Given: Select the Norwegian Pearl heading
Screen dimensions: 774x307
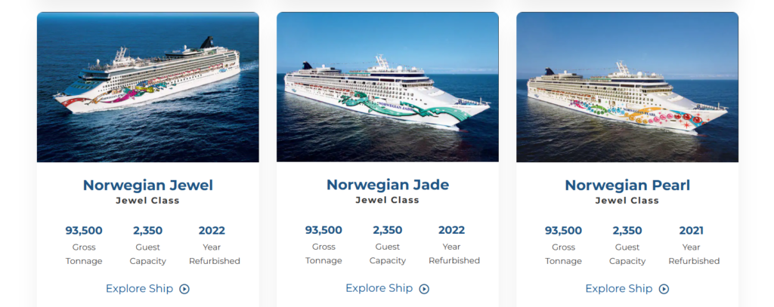Looking at the screenshot, I should click(627, 185).
